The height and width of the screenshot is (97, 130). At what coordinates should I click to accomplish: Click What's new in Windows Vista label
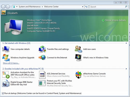(96, 58)
